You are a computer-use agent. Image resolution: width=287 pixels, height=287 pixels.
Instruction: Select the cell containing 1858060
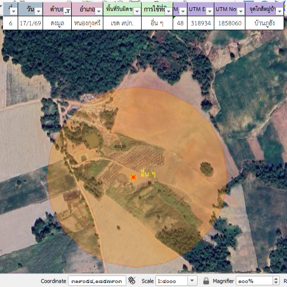(229, 22)
